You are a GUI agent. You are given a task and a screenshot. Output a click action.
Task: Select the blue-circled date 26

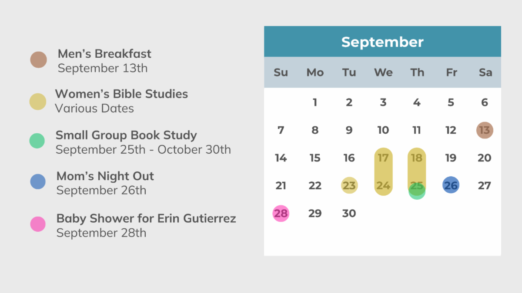451,185
